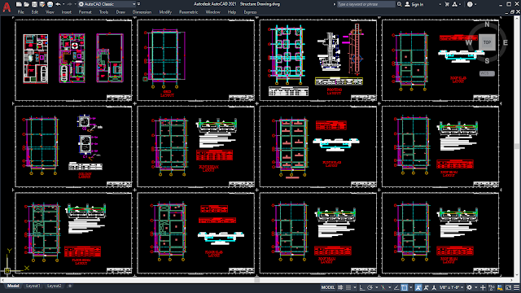Open the Express menu
Viewport: 521px width, 293px height.
pos(250,12)
